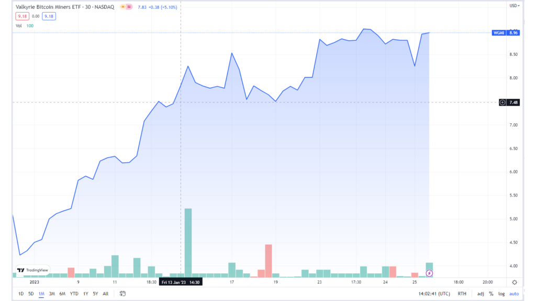Click the blue 9.18 buy price button

(49, 16)
